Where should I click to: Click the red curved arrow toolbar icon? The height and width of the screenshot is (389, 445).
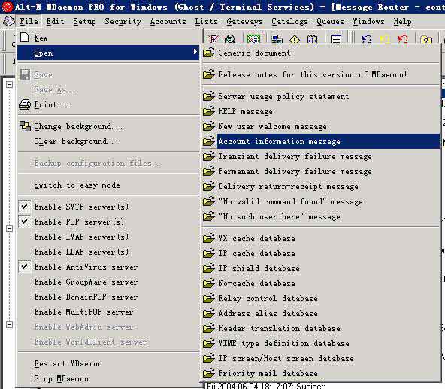point(403,38)
